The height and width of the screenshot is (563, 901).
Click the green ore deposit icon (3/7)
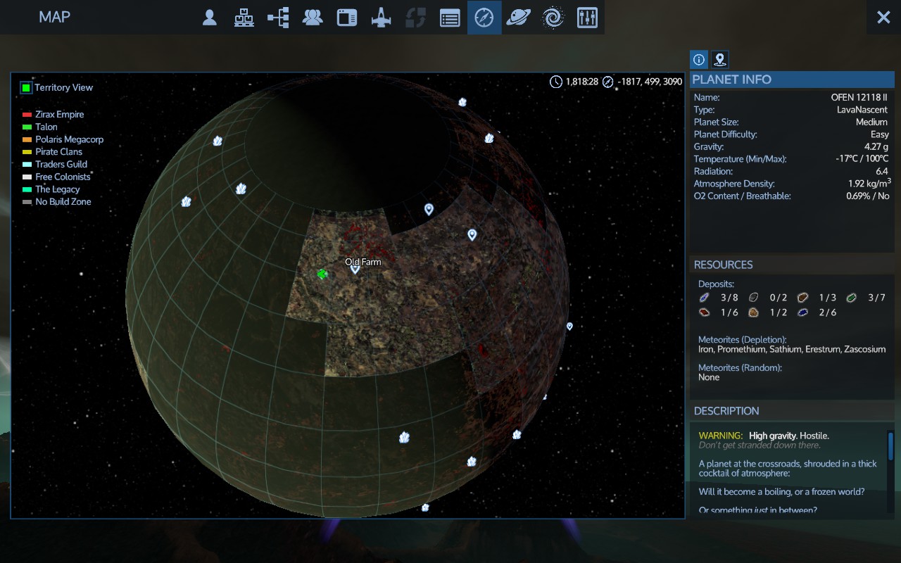[x=852, y=298]
